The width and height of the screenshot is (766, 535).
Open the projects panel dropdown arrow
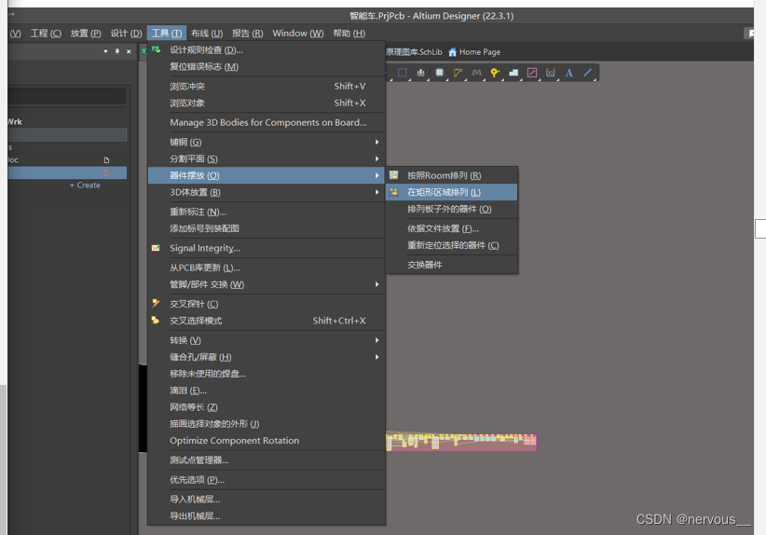click(x=105, y=52)
